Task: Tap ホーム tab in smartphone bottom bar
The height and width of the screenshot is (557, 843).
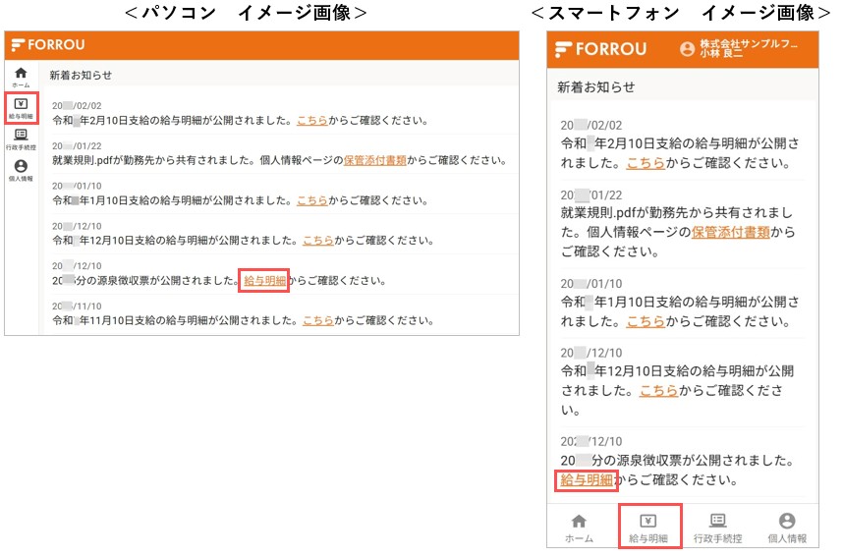Action: (x=579, y=528)
